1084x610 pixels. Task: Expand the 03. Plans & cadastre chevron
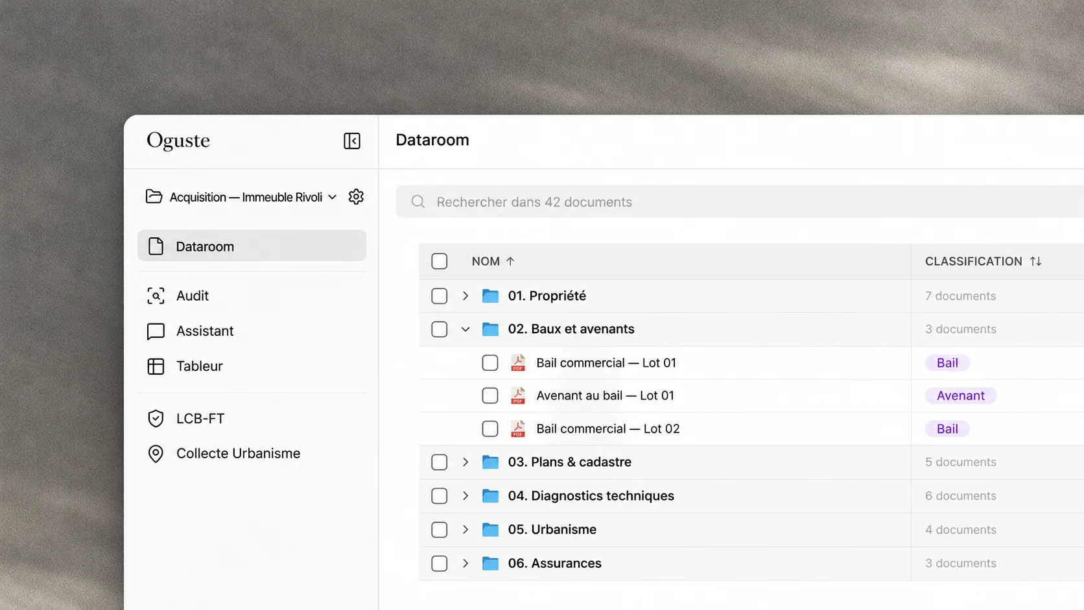tap(465, 462)
